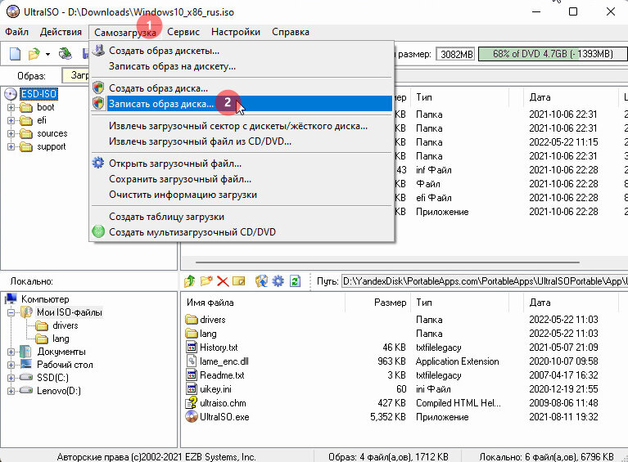Image resolution: width=628 pixels, height=462 pixels.
Task: Select the 'Compiled HTML Hel...' type cell
Action: (459, 403)
